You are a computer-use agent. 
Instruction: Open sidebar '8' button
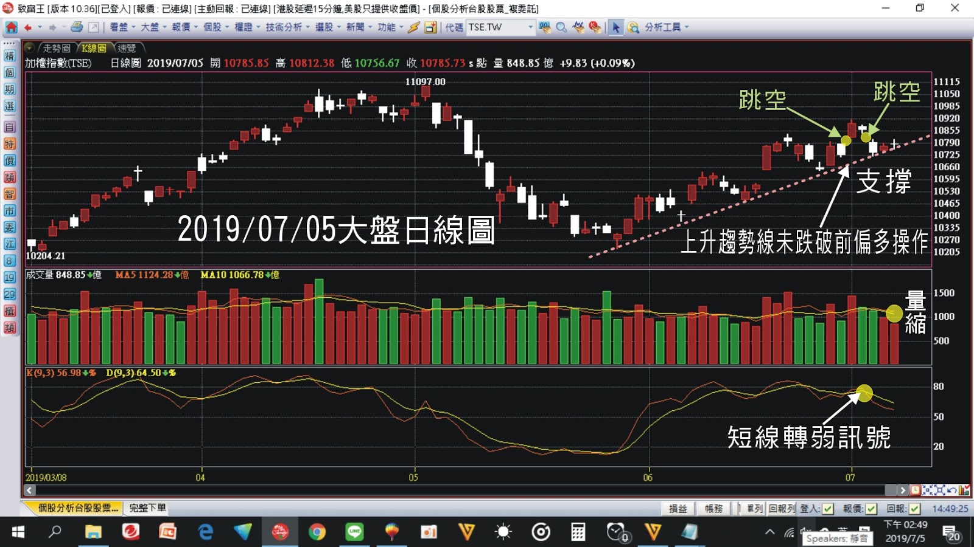click(9, 261)
